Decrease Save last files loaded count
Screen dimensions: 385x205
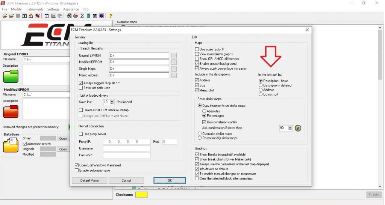112,103
